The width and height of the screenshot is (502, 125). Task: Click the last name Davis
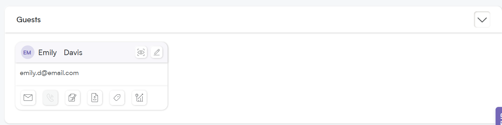(x=73, y=53)
